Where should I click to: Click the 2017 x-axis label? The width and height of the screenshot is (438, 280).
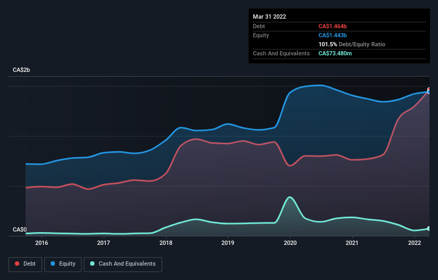pos(103,243)
